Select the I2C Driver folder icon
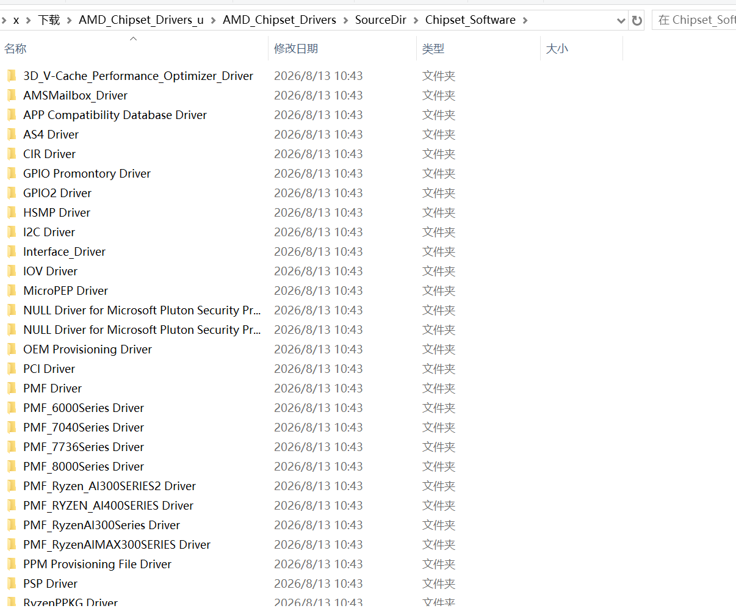Viewport: 736px width, 614px height. click(12, 232)
